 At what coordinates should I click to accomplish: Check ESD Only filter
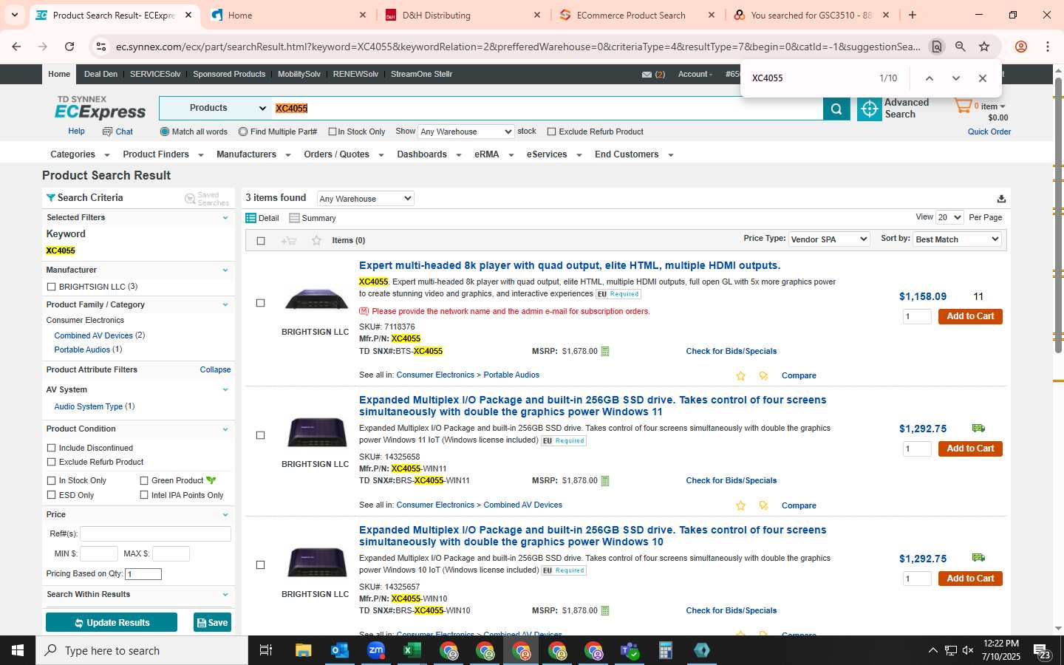point(51,495)
